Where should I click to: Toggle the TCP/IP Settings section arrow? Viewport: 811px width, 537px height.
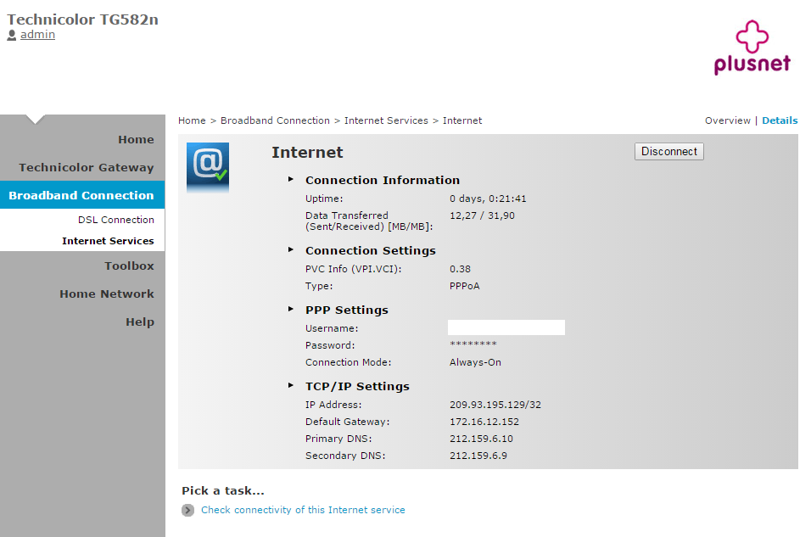click(290, 386)
